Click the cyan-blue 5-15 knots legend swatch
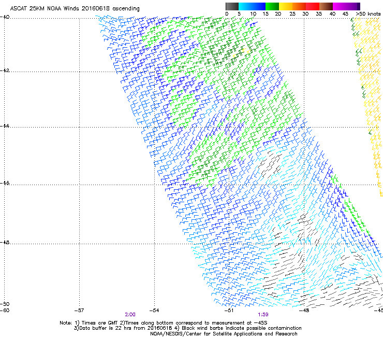Image resolution: width=383 pixels, height=337 pixels. point(252,6)
